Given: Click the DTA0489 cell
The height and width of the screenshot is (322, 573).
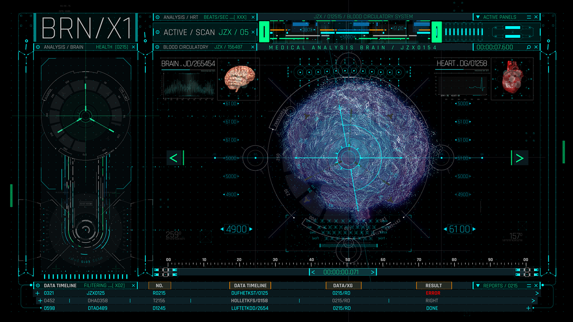Looking at the screenshot, I should pyautogui.click(x=97, y=308).
